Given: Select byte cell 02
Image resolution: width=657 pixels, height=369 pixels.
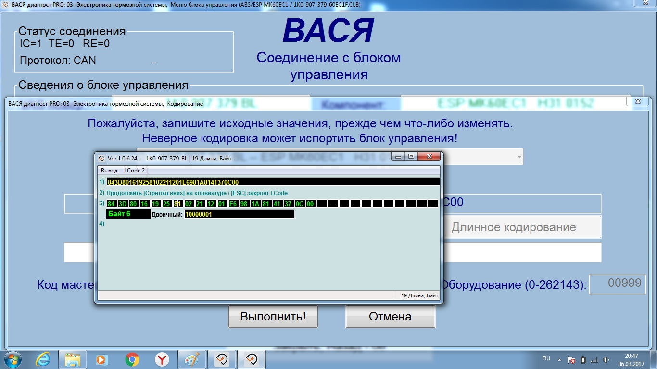Looking at the screenshot, I should (x=189, y=204).
